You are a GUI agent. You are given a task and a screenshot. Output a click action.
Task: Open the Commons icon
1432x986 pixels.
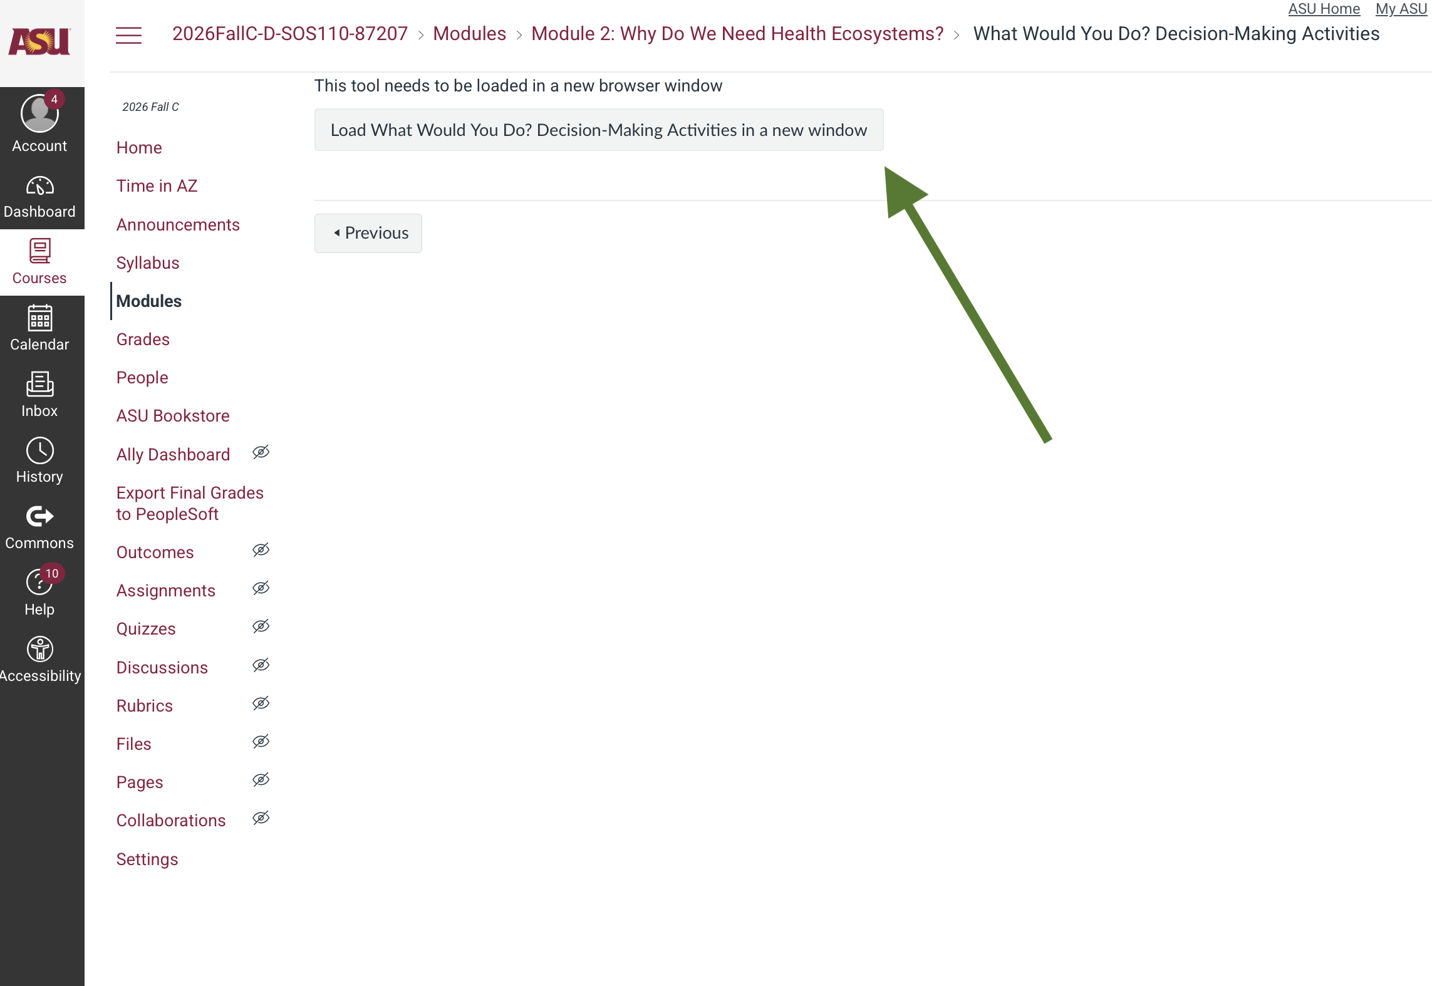pyautogui.click(x=39, y=516)
